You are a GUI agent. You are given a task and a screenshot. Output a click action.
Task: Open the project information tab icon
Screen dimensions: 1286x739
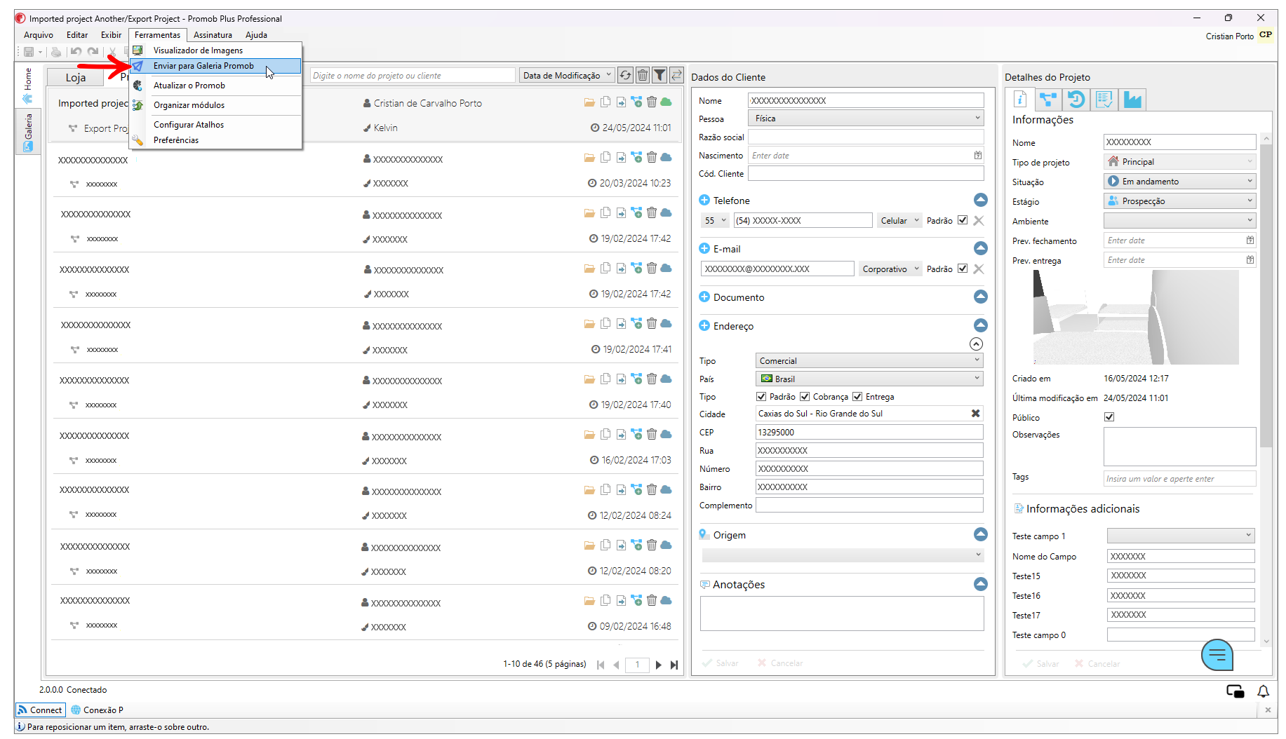1021,100
